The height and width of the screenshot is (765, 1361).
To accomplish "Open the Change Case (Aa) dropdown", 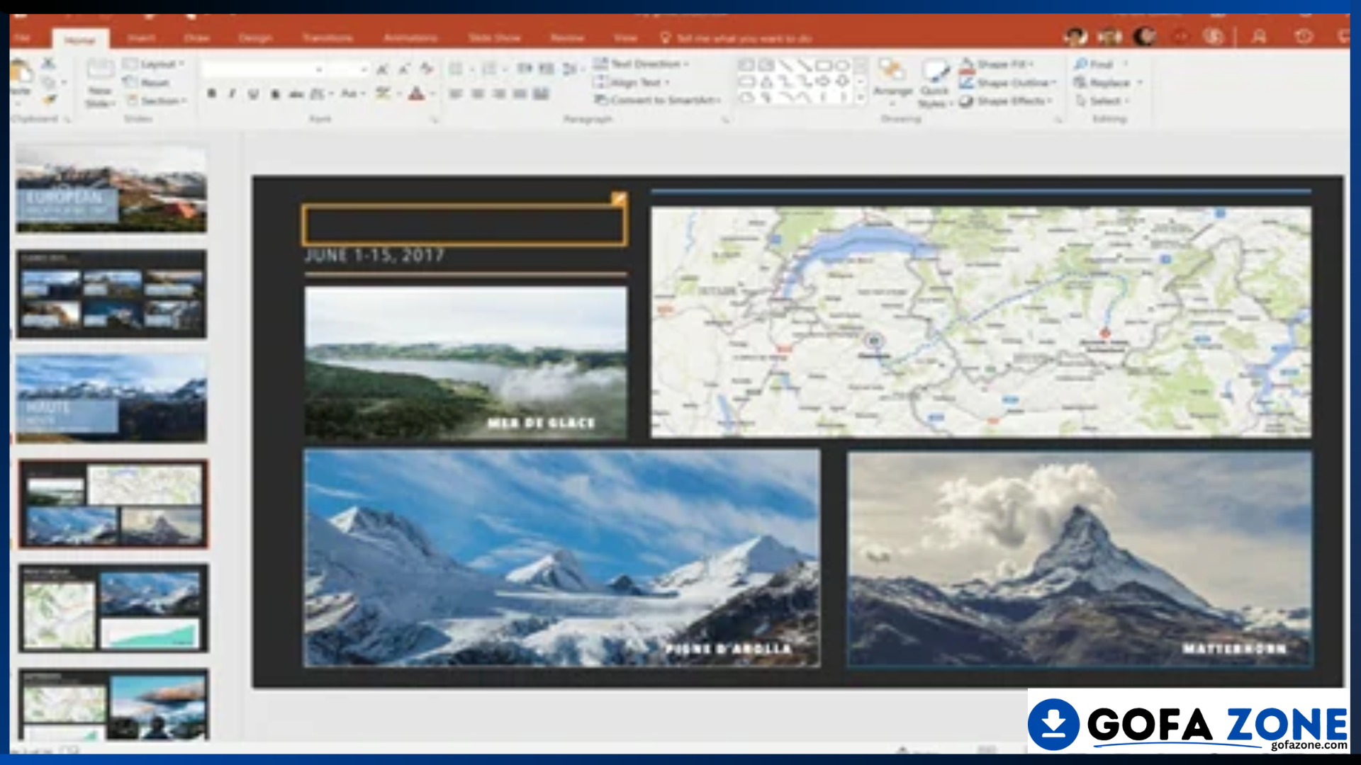I will coord(352,93).
